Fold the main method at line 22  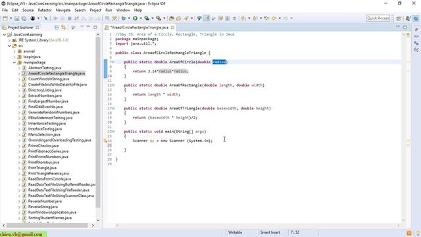(x=113, y=132)
